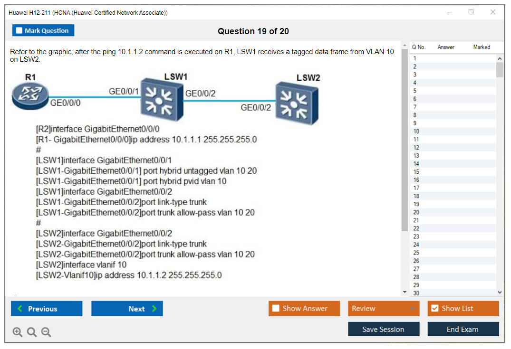The height and width of the screenshot is (349, 511).
Task: Select question 19 in the list
Action: pyautogui.click(x=416, y=204)
